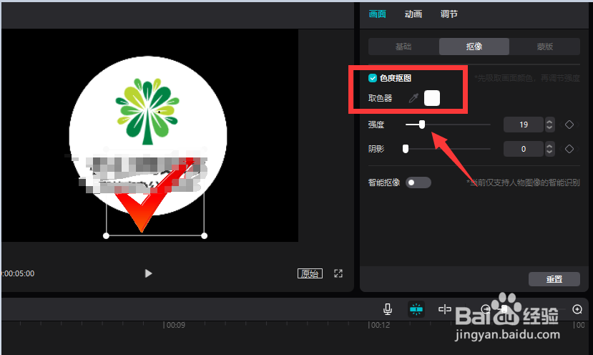Click bottom-left handle of checkmark selection box
The width and height of the screenshot is (593, 355).
[107, 235]
